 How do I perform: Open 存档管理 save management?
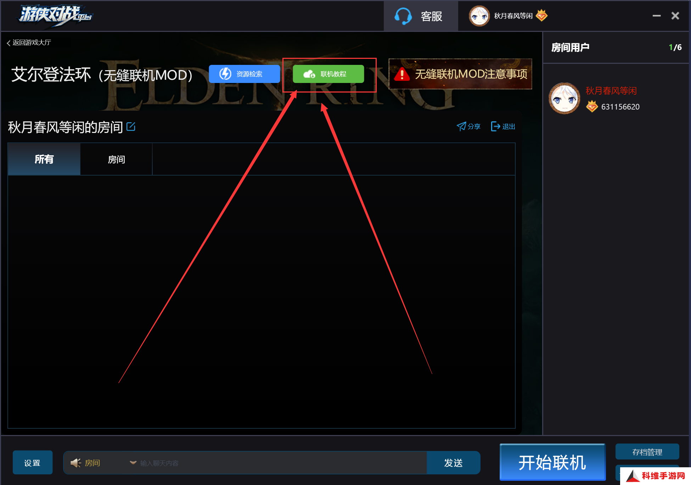[647, 452]
